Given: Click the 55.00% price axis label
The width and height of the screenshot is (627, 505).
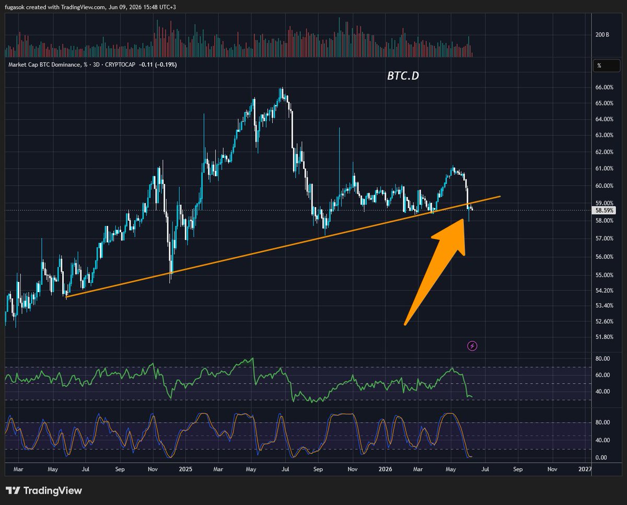Looking at the screenshot, I should coord(605,275).
